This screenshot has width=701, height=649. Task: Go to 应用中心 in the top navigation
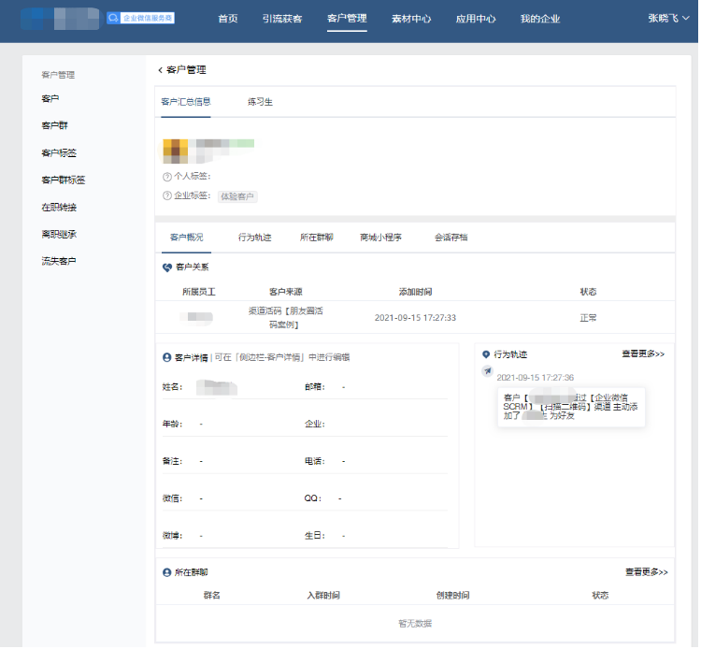click(x=475, y=19)
